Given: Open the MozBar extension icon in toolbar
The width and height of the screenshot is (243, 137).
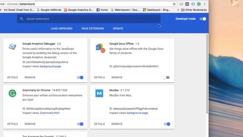Looking at the screenshot, I should click(187, 4).
